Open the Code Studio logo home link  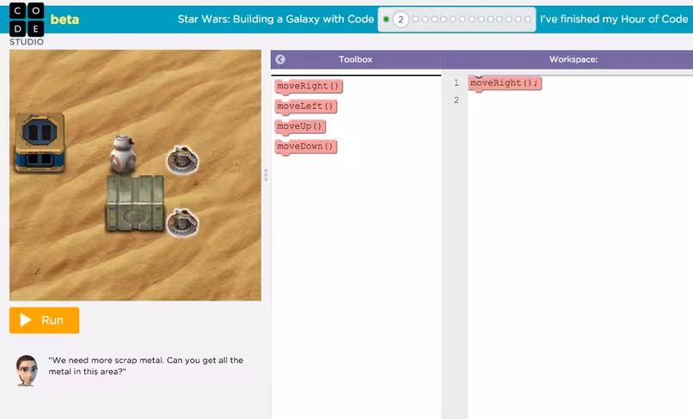click(x=27, y=24)
